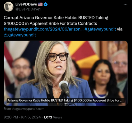Click the microphone in the preview photo
The width and height of the screenshot is (132, 123).
coord(64,88)
